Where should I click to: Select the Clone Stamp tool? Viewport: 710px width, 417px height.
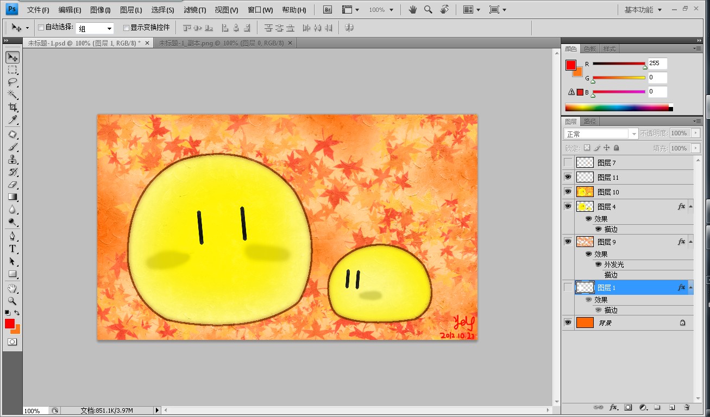(12, 160)
